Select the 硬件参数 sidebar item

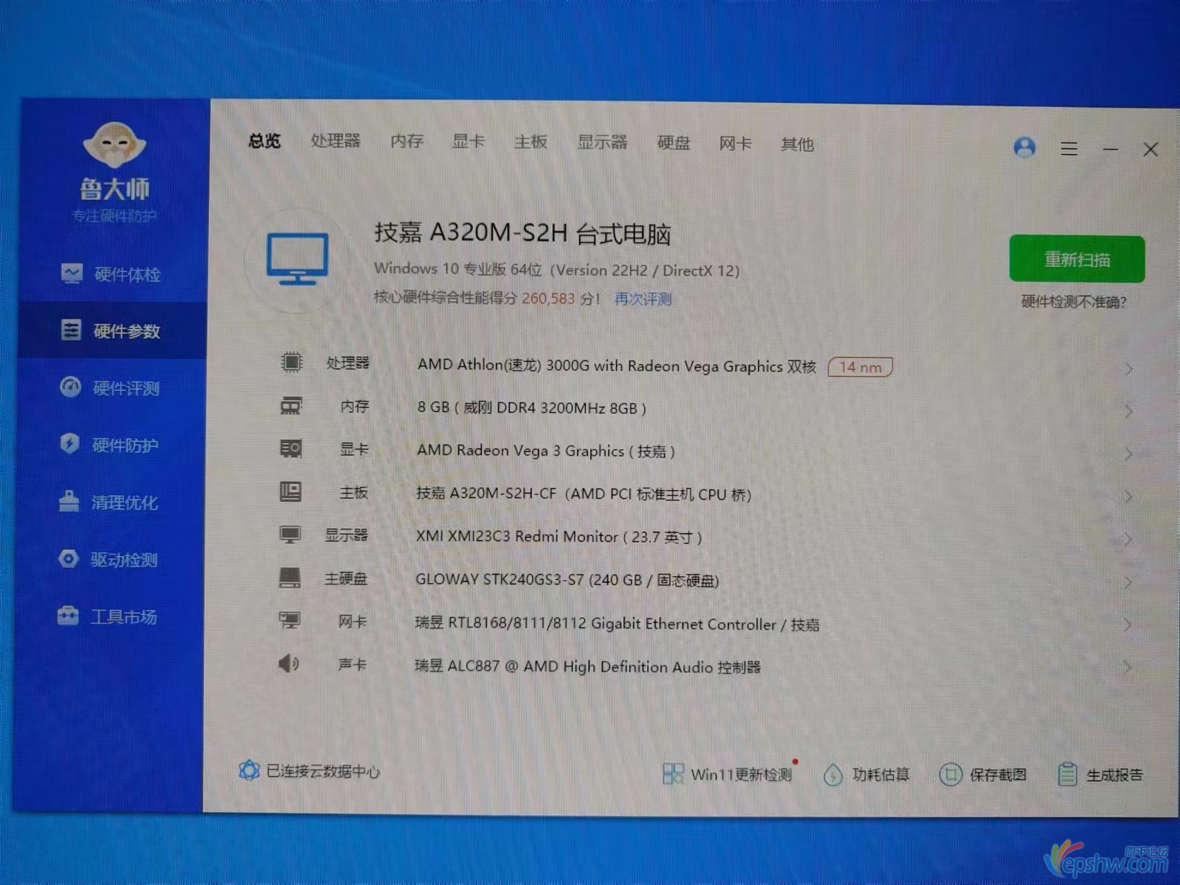tap(111, 330)
